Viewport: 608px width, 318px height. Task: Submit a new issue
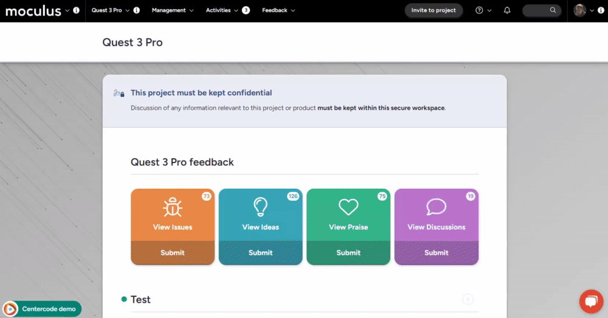(x=173, y=252)
